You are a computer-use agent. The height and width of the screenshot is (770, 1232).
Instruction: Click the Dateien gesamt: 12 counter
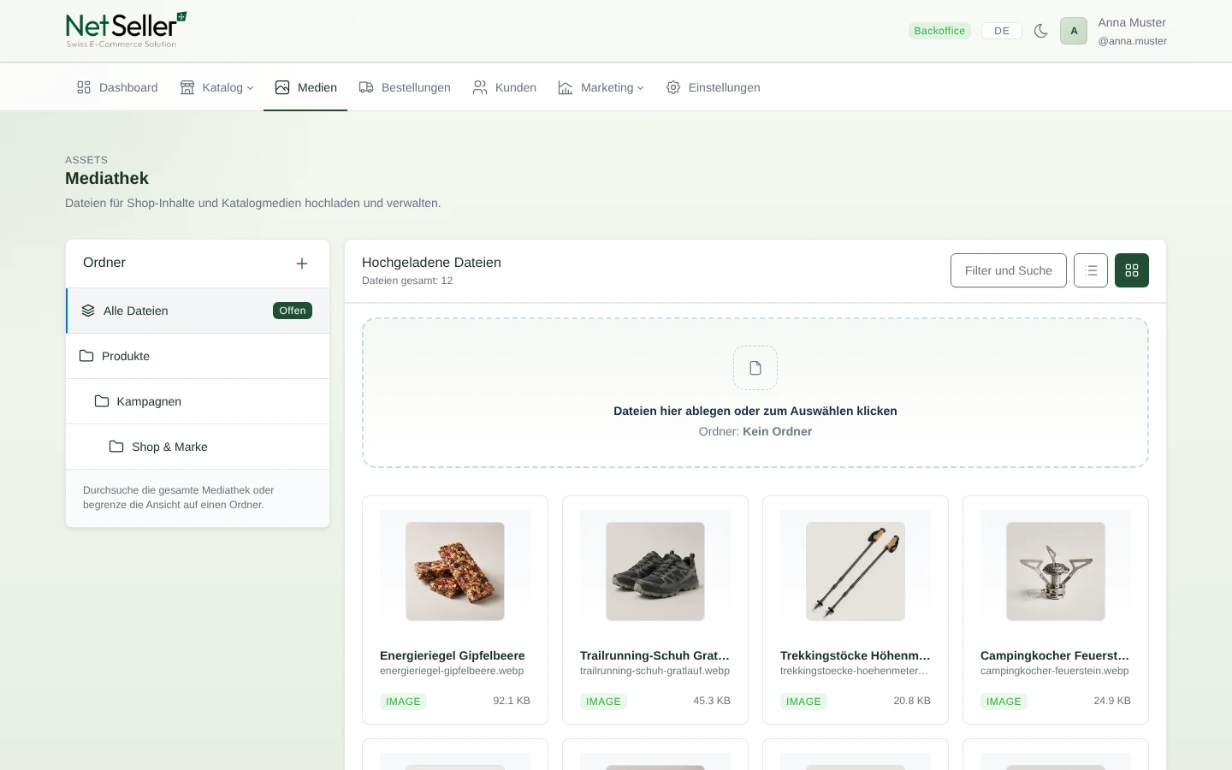coord(407,281)
